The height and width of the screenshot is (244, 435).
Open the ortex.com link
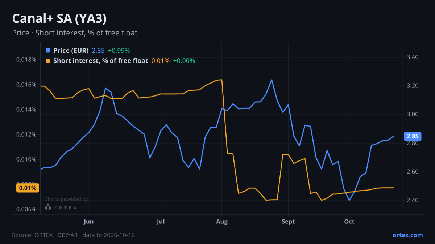point(408,235)
